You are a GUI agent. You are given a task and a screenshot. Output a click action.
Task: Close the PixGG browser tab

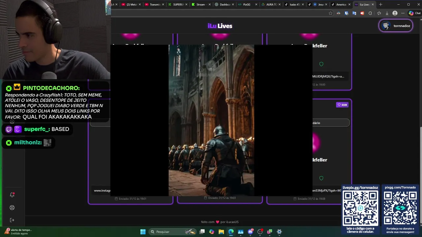pos(256,5)
